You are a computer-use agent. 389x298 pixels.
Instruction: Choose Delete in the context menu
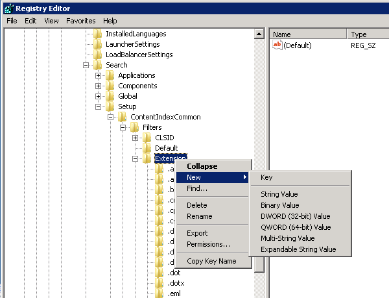[213, 205]
